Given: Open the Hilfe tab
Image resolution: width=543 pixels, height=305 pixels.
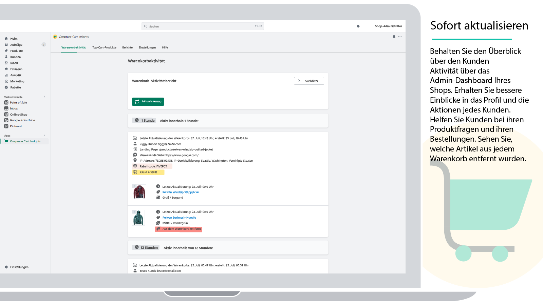Looking at the screenshot, I should pyautogui.click(x=165, y=47).
